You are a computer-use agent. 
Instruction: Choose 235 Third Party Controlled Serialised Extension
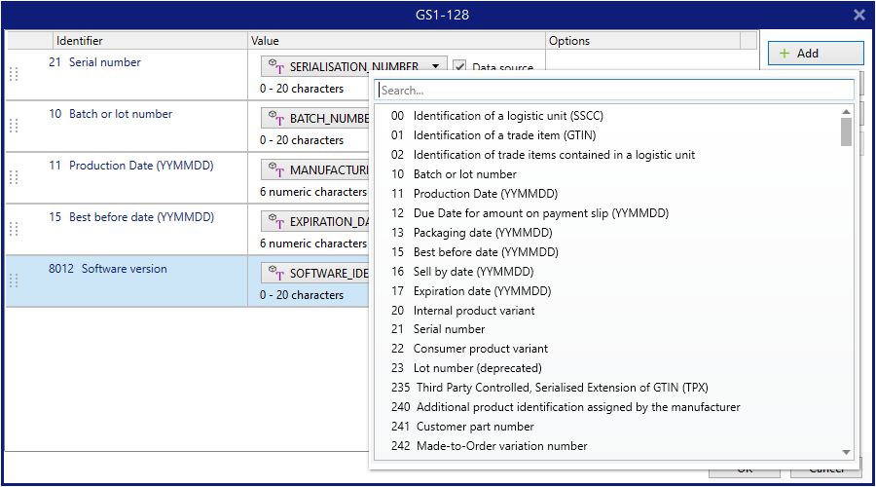(550, 388)
